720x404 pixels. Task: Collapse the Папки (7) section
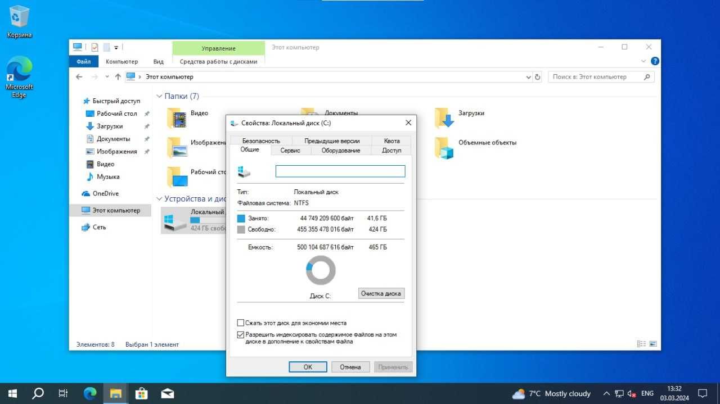159,96
